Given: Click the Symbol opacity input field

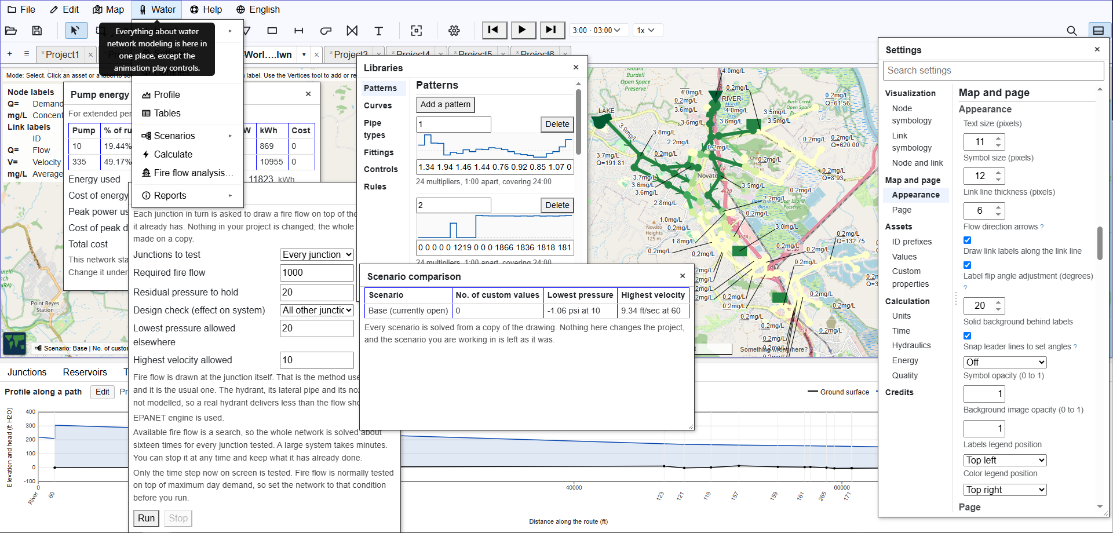Looking at the screenshot, I should pos(984,394).
